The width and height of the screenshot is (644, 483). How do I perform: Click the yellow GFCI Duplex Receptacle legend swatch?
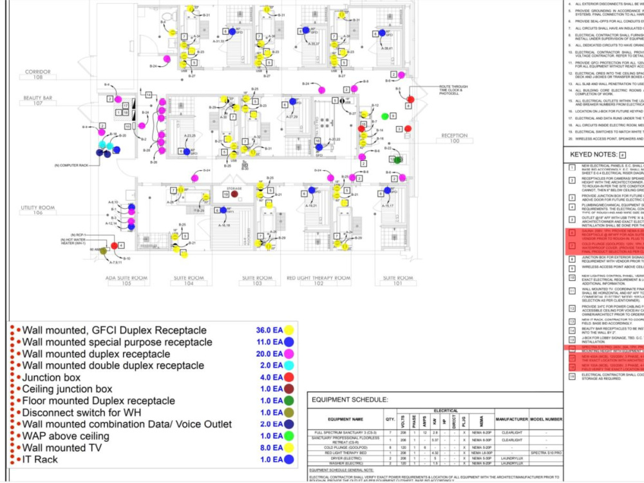tap(289, 330)
